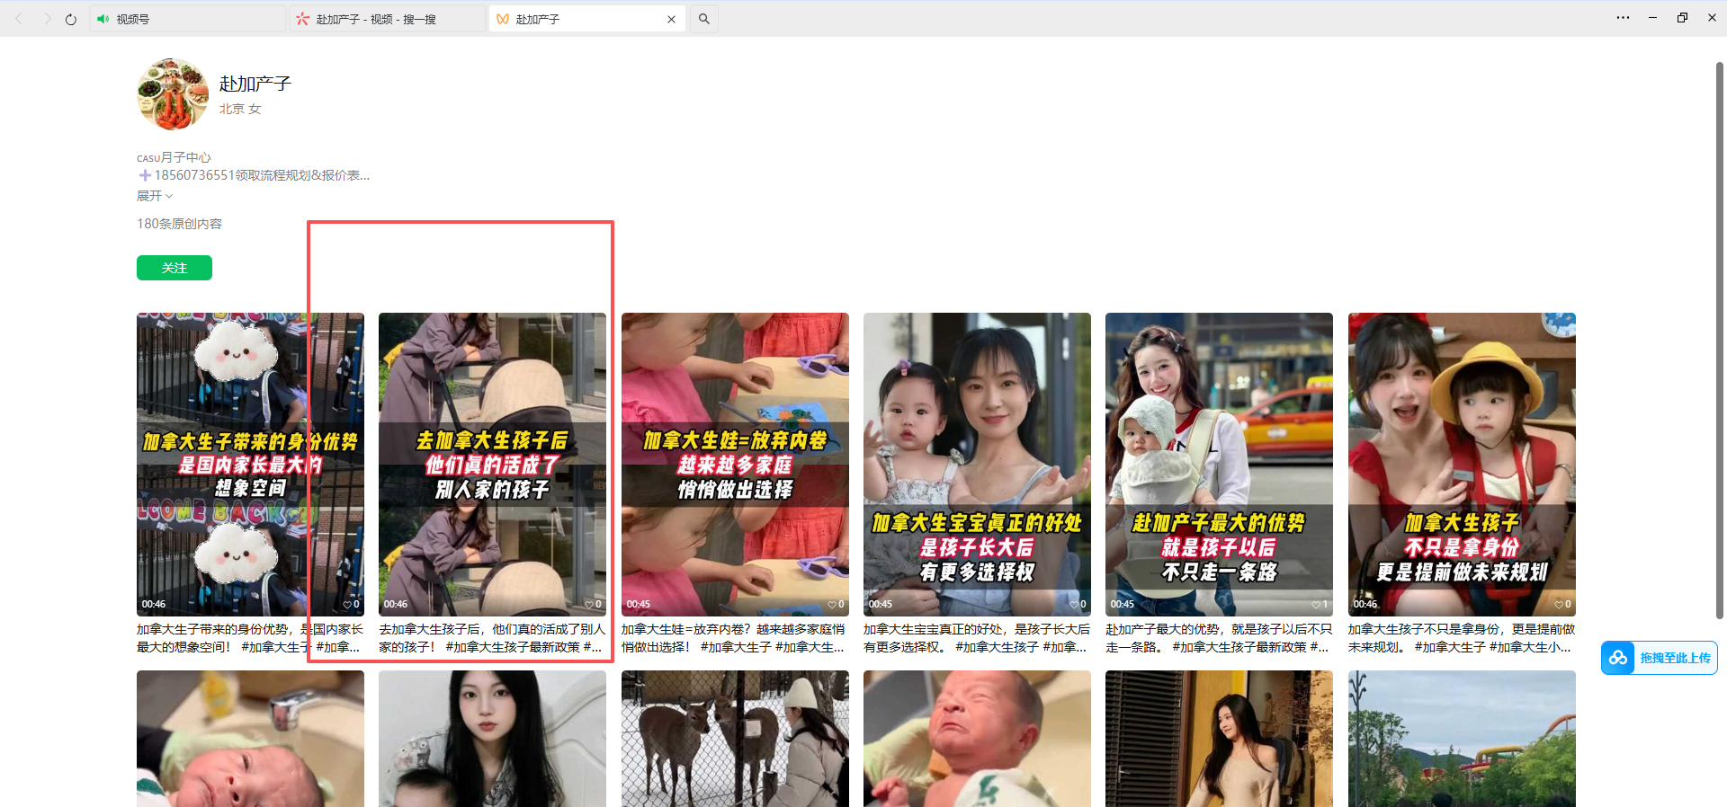
Task: Go forward with the forward arrow
Action: click(x=47, y=19)
